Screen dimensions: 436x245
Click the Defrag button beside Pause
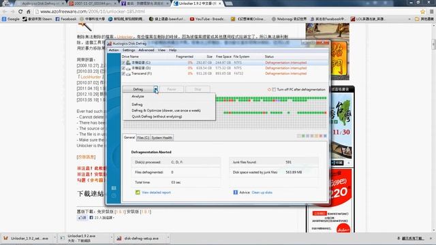[x=138, y=89]
